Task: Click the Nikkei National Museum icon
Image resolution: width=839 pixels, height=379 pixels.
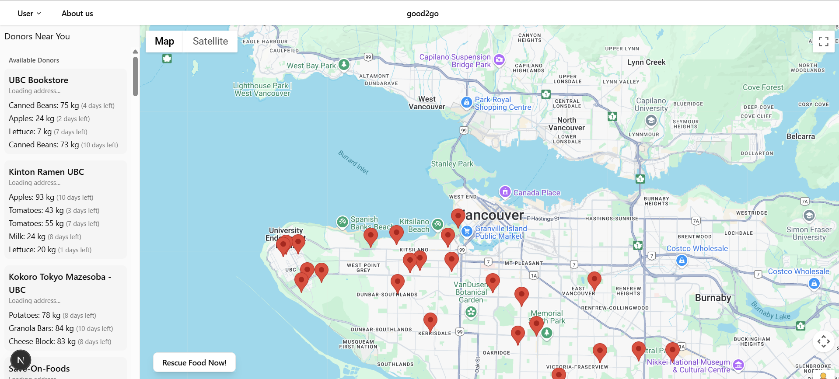Action: point(738,365)
